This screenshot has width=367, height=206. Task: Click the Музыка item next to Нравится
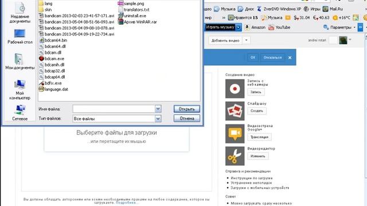[x=272, y=18]
